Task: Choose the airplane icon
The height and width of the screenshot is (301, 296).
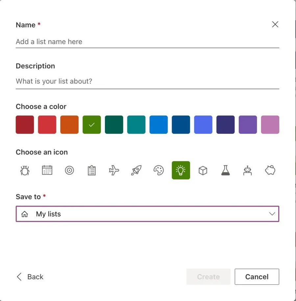Action: pos(114,170)
